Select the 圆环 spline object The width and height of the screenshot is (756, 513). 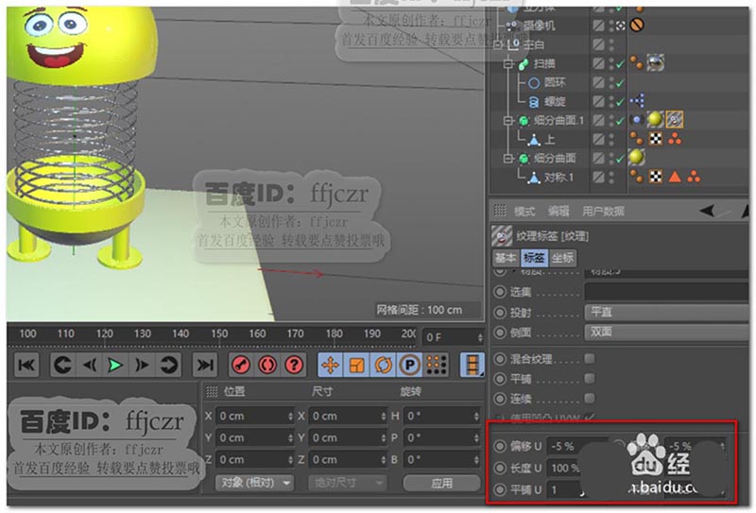pyautogui.click(x=555, y=82)
